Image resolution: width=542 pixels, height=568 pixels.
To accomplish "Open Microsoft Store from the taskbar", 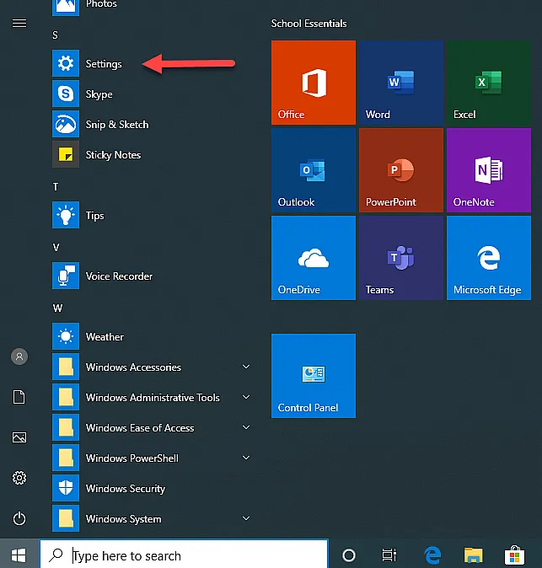I will tap(514, 555).
